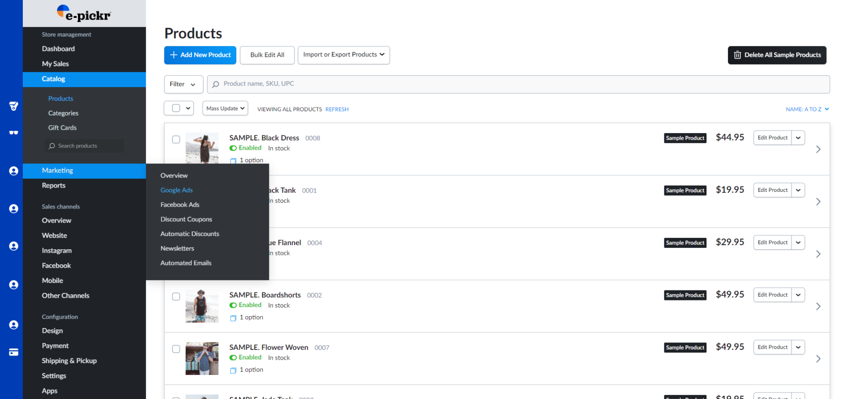Screen dimensions: 842x399
Task: Expand Edit Product arrow for Black Dress
Action: tap(798, 138)
